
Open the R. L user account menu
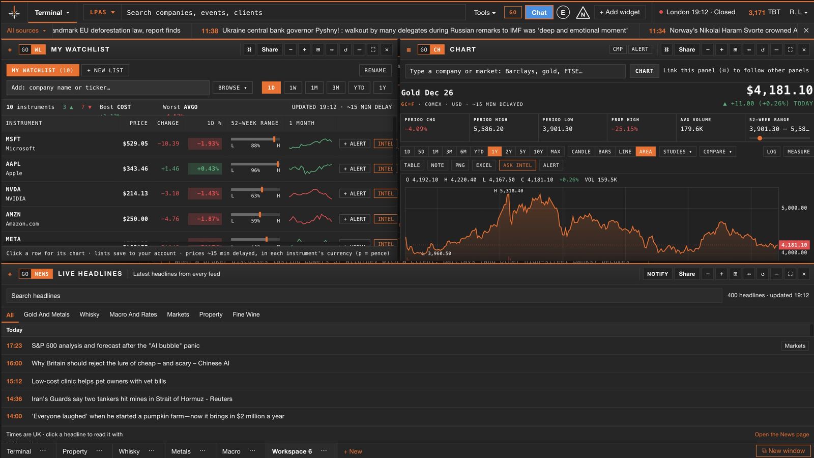point(798,12)
